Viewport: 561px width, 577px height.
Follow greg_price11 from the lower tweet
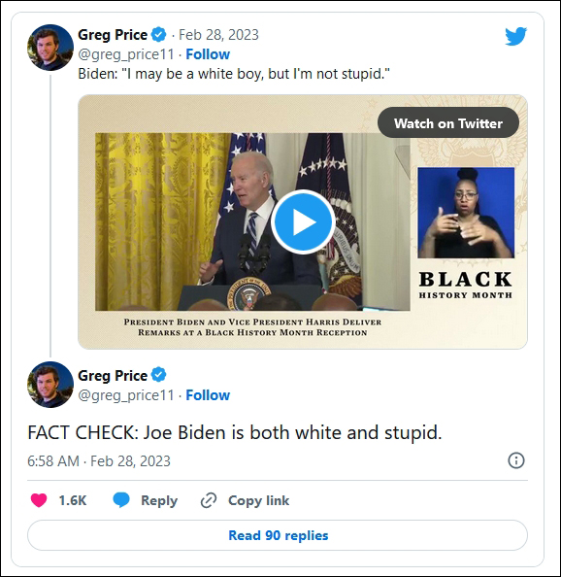(x=208, y=395)
